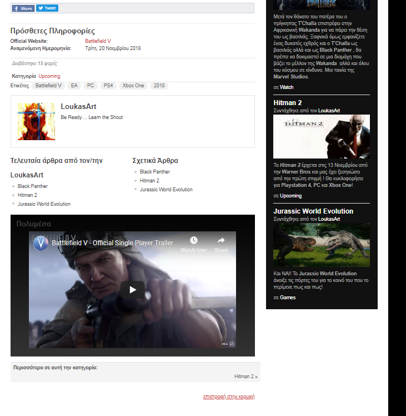
Task: Open Watch category under Black Panther sidebar
Action: click(x=287, y=87)
